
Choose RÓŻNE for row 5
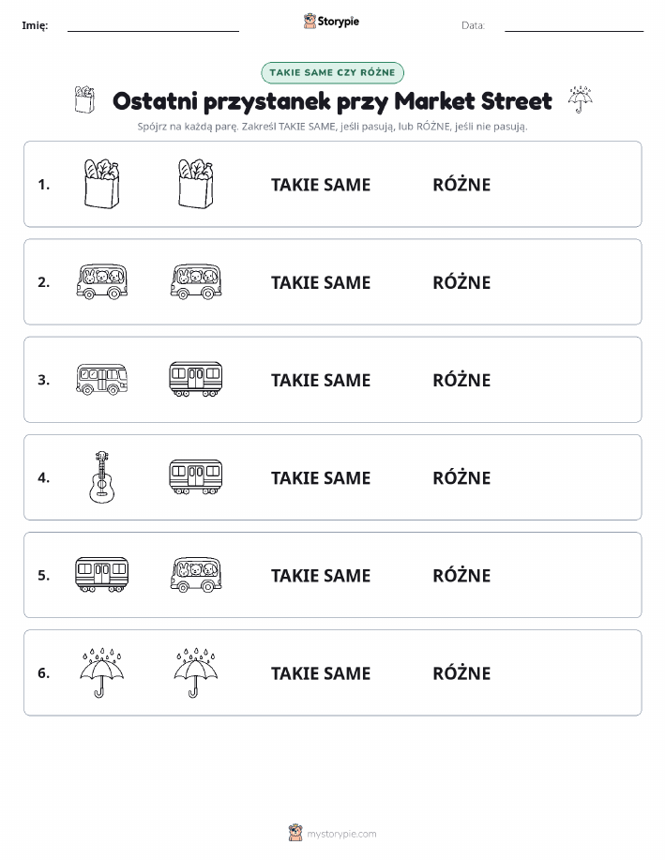[461, 574]
